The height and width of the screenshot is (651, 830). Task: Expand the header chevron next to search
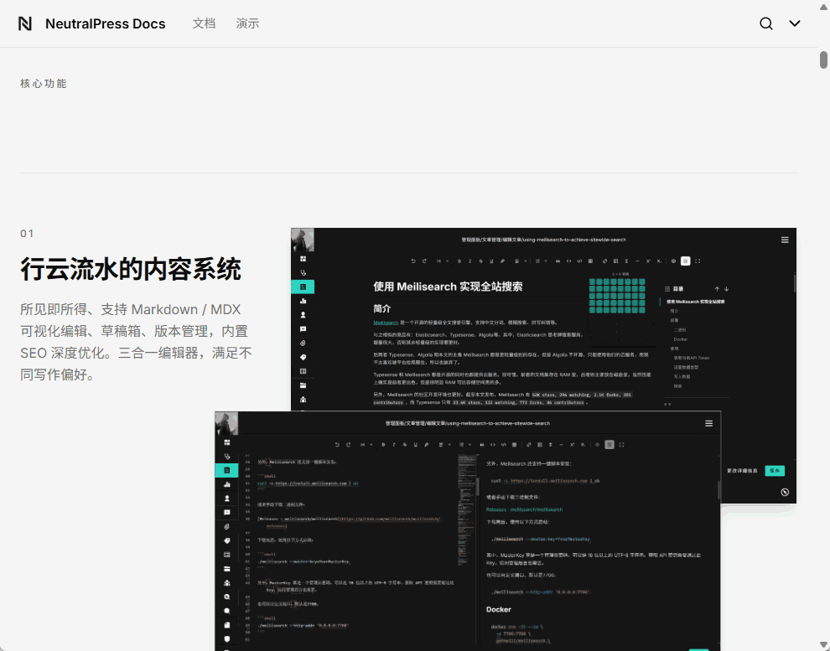click(x=795, y=23)
